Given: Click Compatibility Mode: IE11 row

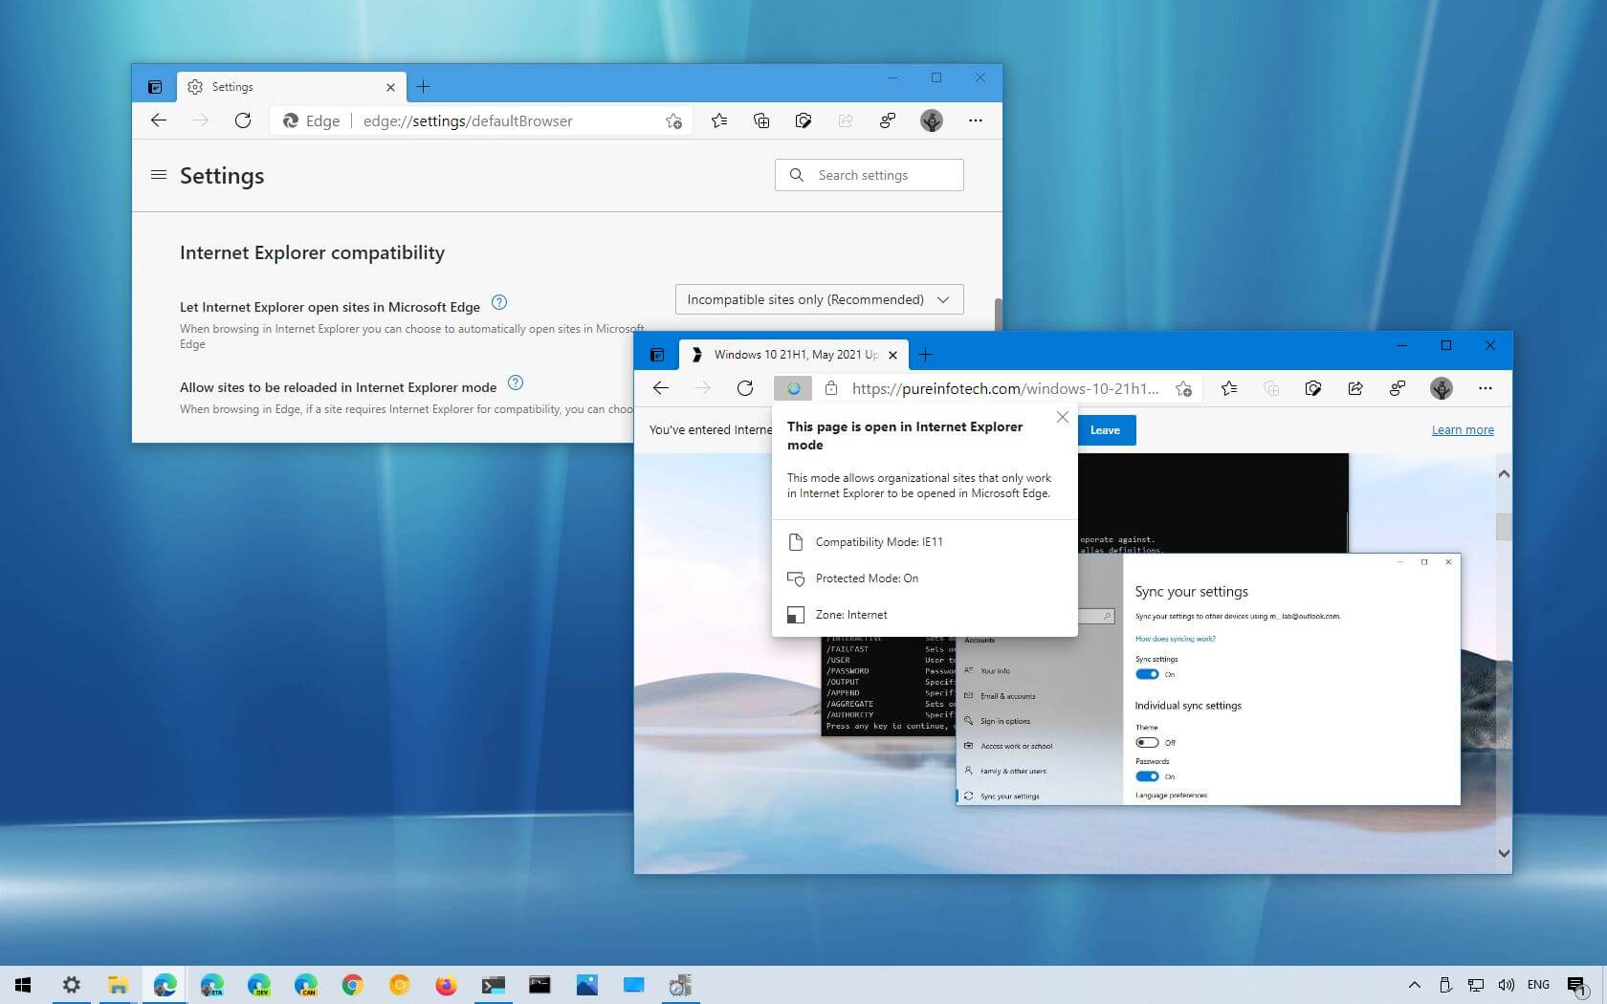Looking at the screenshot, I should coord(924,542).
